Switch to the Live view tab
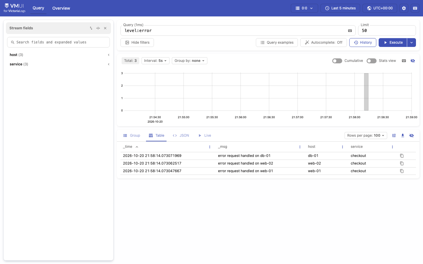Image resolution: width=423 pixels, height=264 pixels. [x=205, y=136]
